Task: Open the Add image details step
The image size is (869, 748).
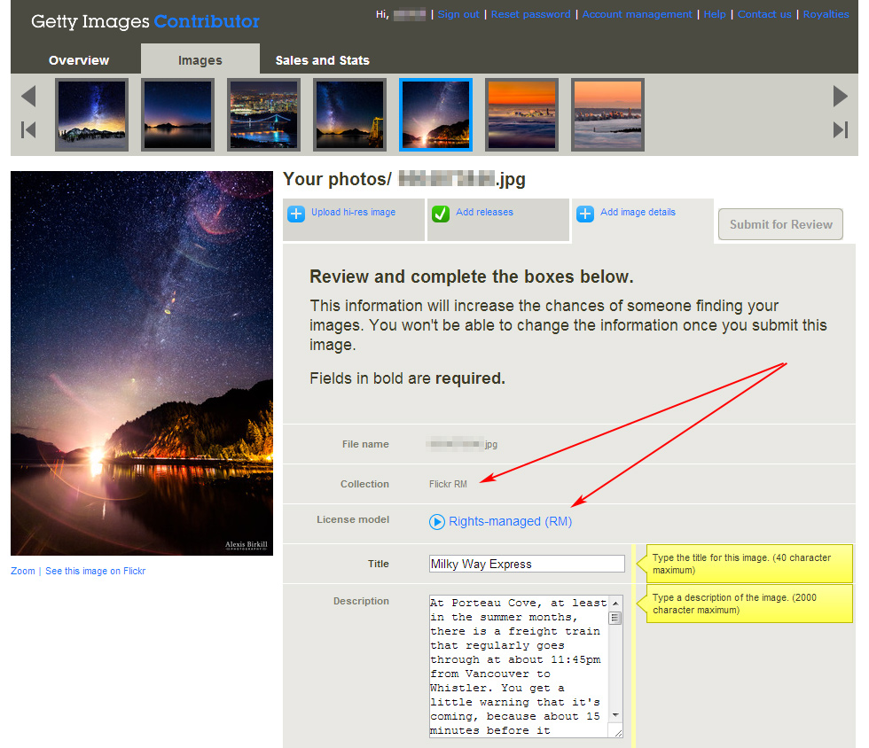Action: pyautogui.click(x=638, y=212)
